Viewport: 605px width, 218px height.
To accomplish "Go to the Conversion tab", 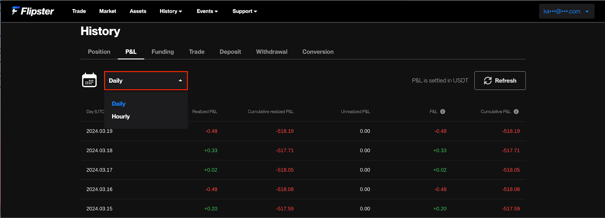I will [318, 52].
